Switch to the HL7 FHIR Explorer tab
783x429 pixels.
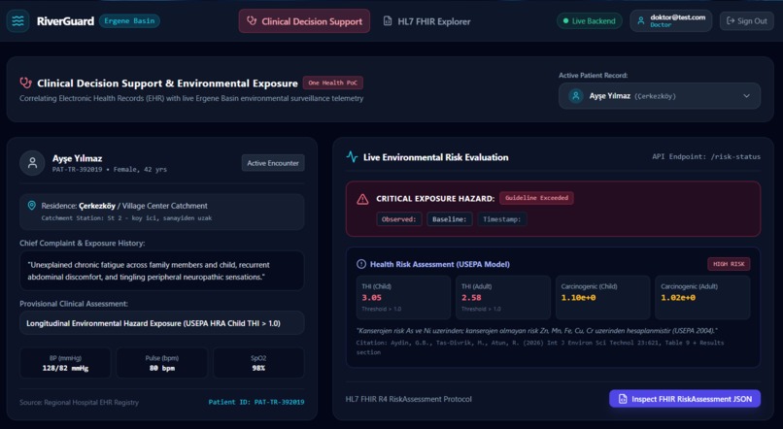[x=426, y=21]
